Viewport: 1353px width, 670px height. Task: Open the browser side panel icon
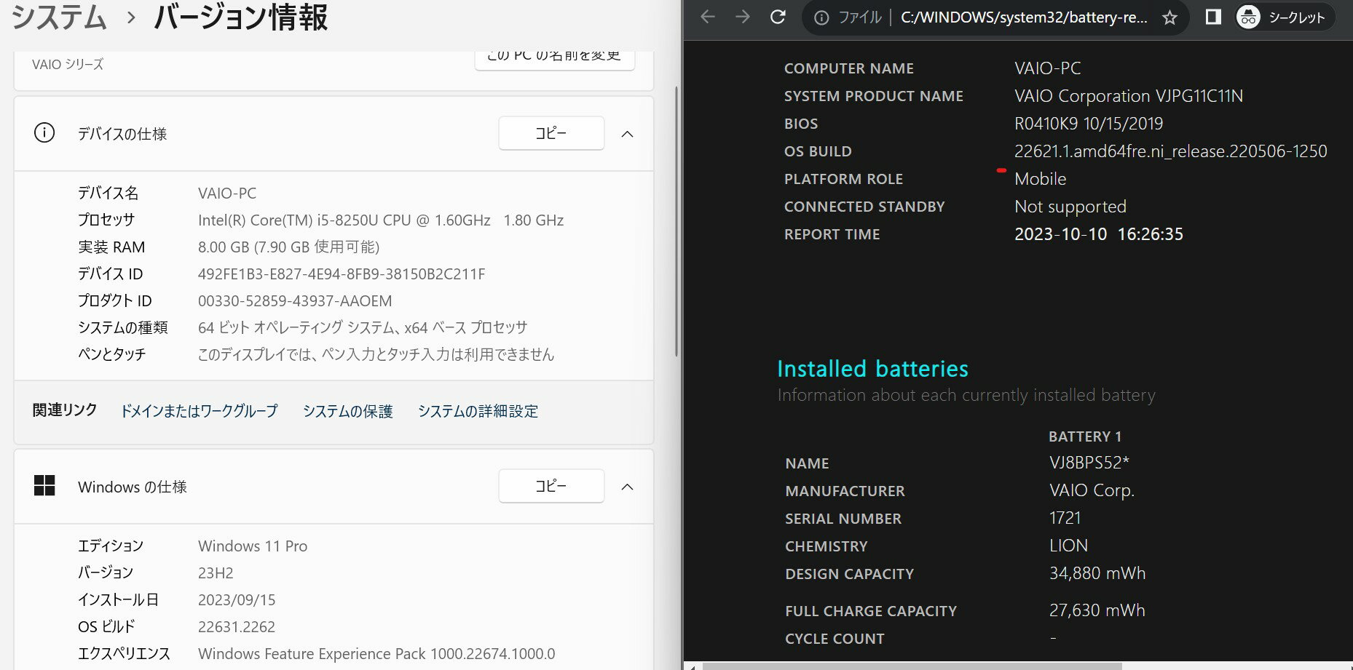(x=1213, y=17)
